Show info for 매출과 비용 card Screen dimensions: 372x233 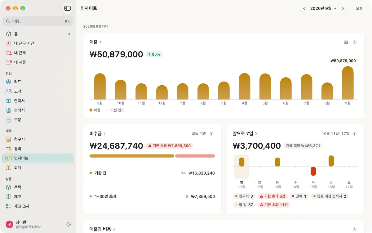355,229
